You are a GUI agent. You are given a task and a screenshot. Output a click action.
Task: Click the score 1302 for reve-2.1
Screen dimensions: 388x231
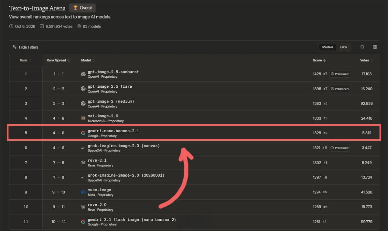pos(317,163)
